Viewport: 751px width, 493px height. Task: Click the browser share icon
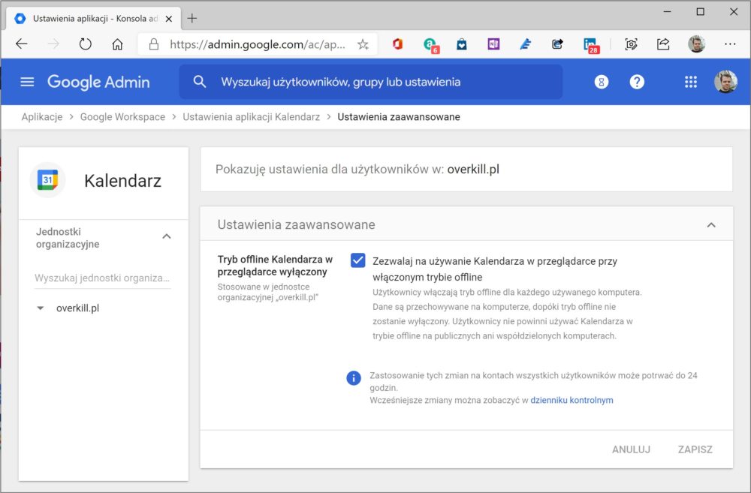(x=663, y=44)
